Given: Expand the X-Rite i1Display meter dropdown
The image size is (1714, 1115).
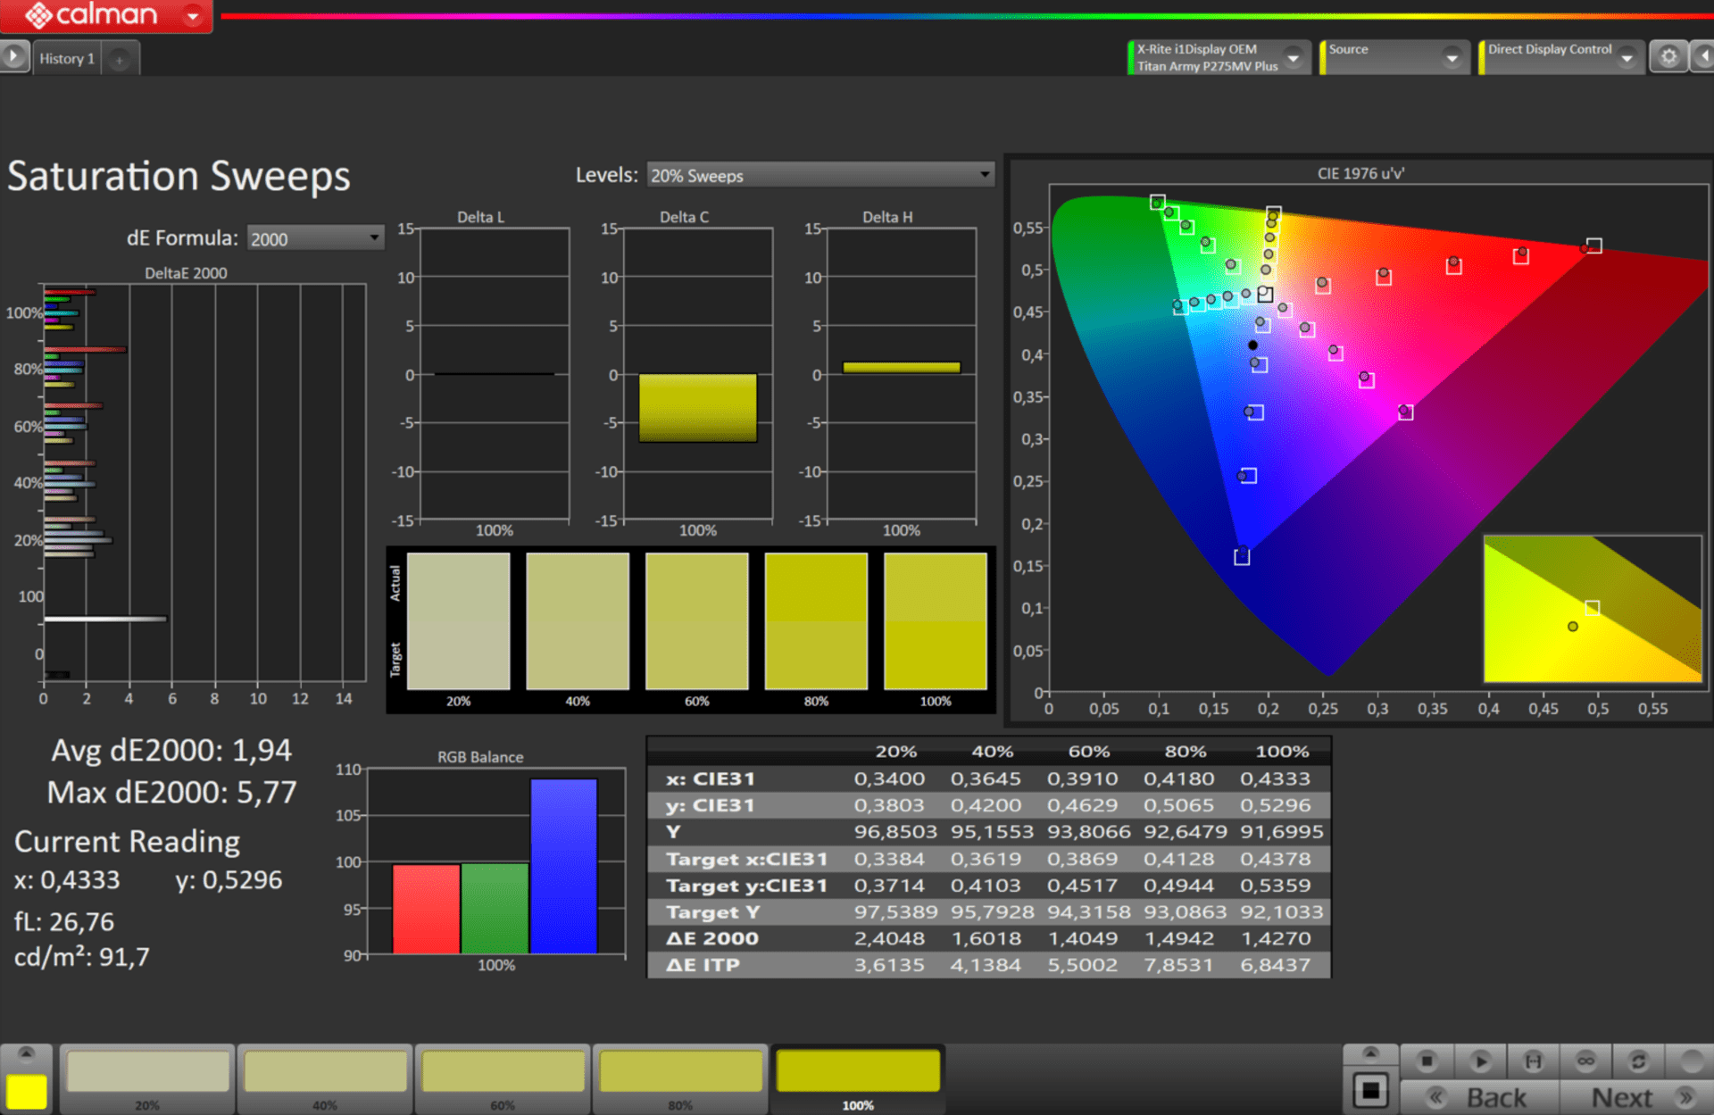Looking at the screenshot, I should [x=1293, y=57].
